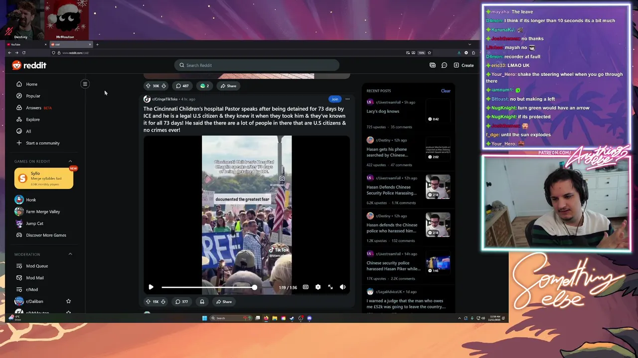Viewport: 638px width, 358px height.
Task: Select All in the sidebar
Action: tap(23, 131)
